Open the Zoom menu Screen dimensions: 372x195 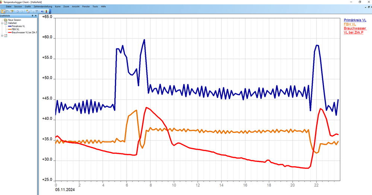pyautogui.click(x=66, y=7)
